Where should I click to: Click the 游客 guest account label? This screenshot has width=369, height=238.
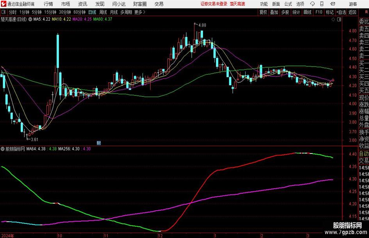point(353,4)
